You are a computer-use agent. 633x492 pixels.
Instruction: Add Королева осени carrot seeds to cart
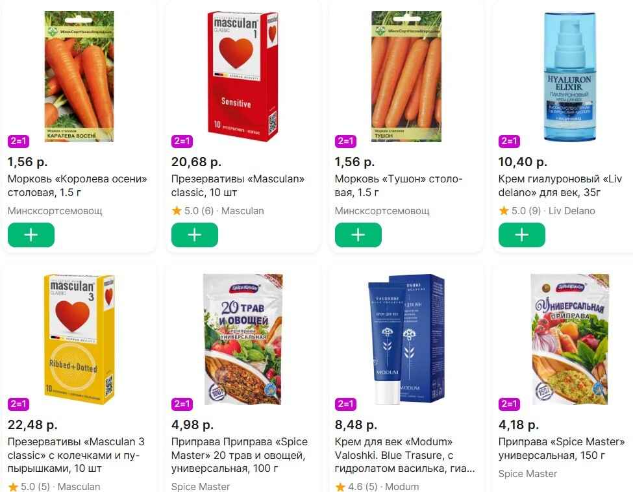pyautogui.click(x=31, y=235)
